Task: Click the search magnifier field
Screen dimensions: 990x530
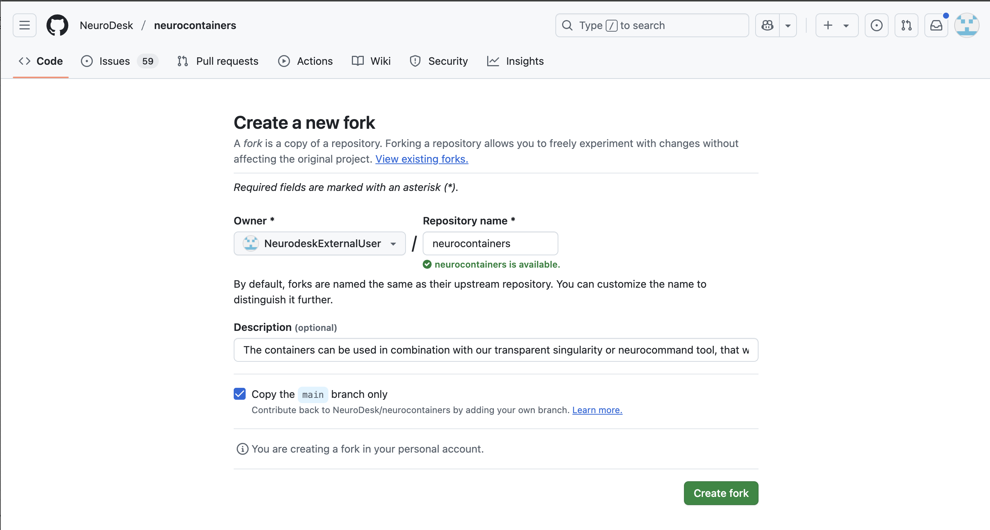Action: [x=652, y=25]
